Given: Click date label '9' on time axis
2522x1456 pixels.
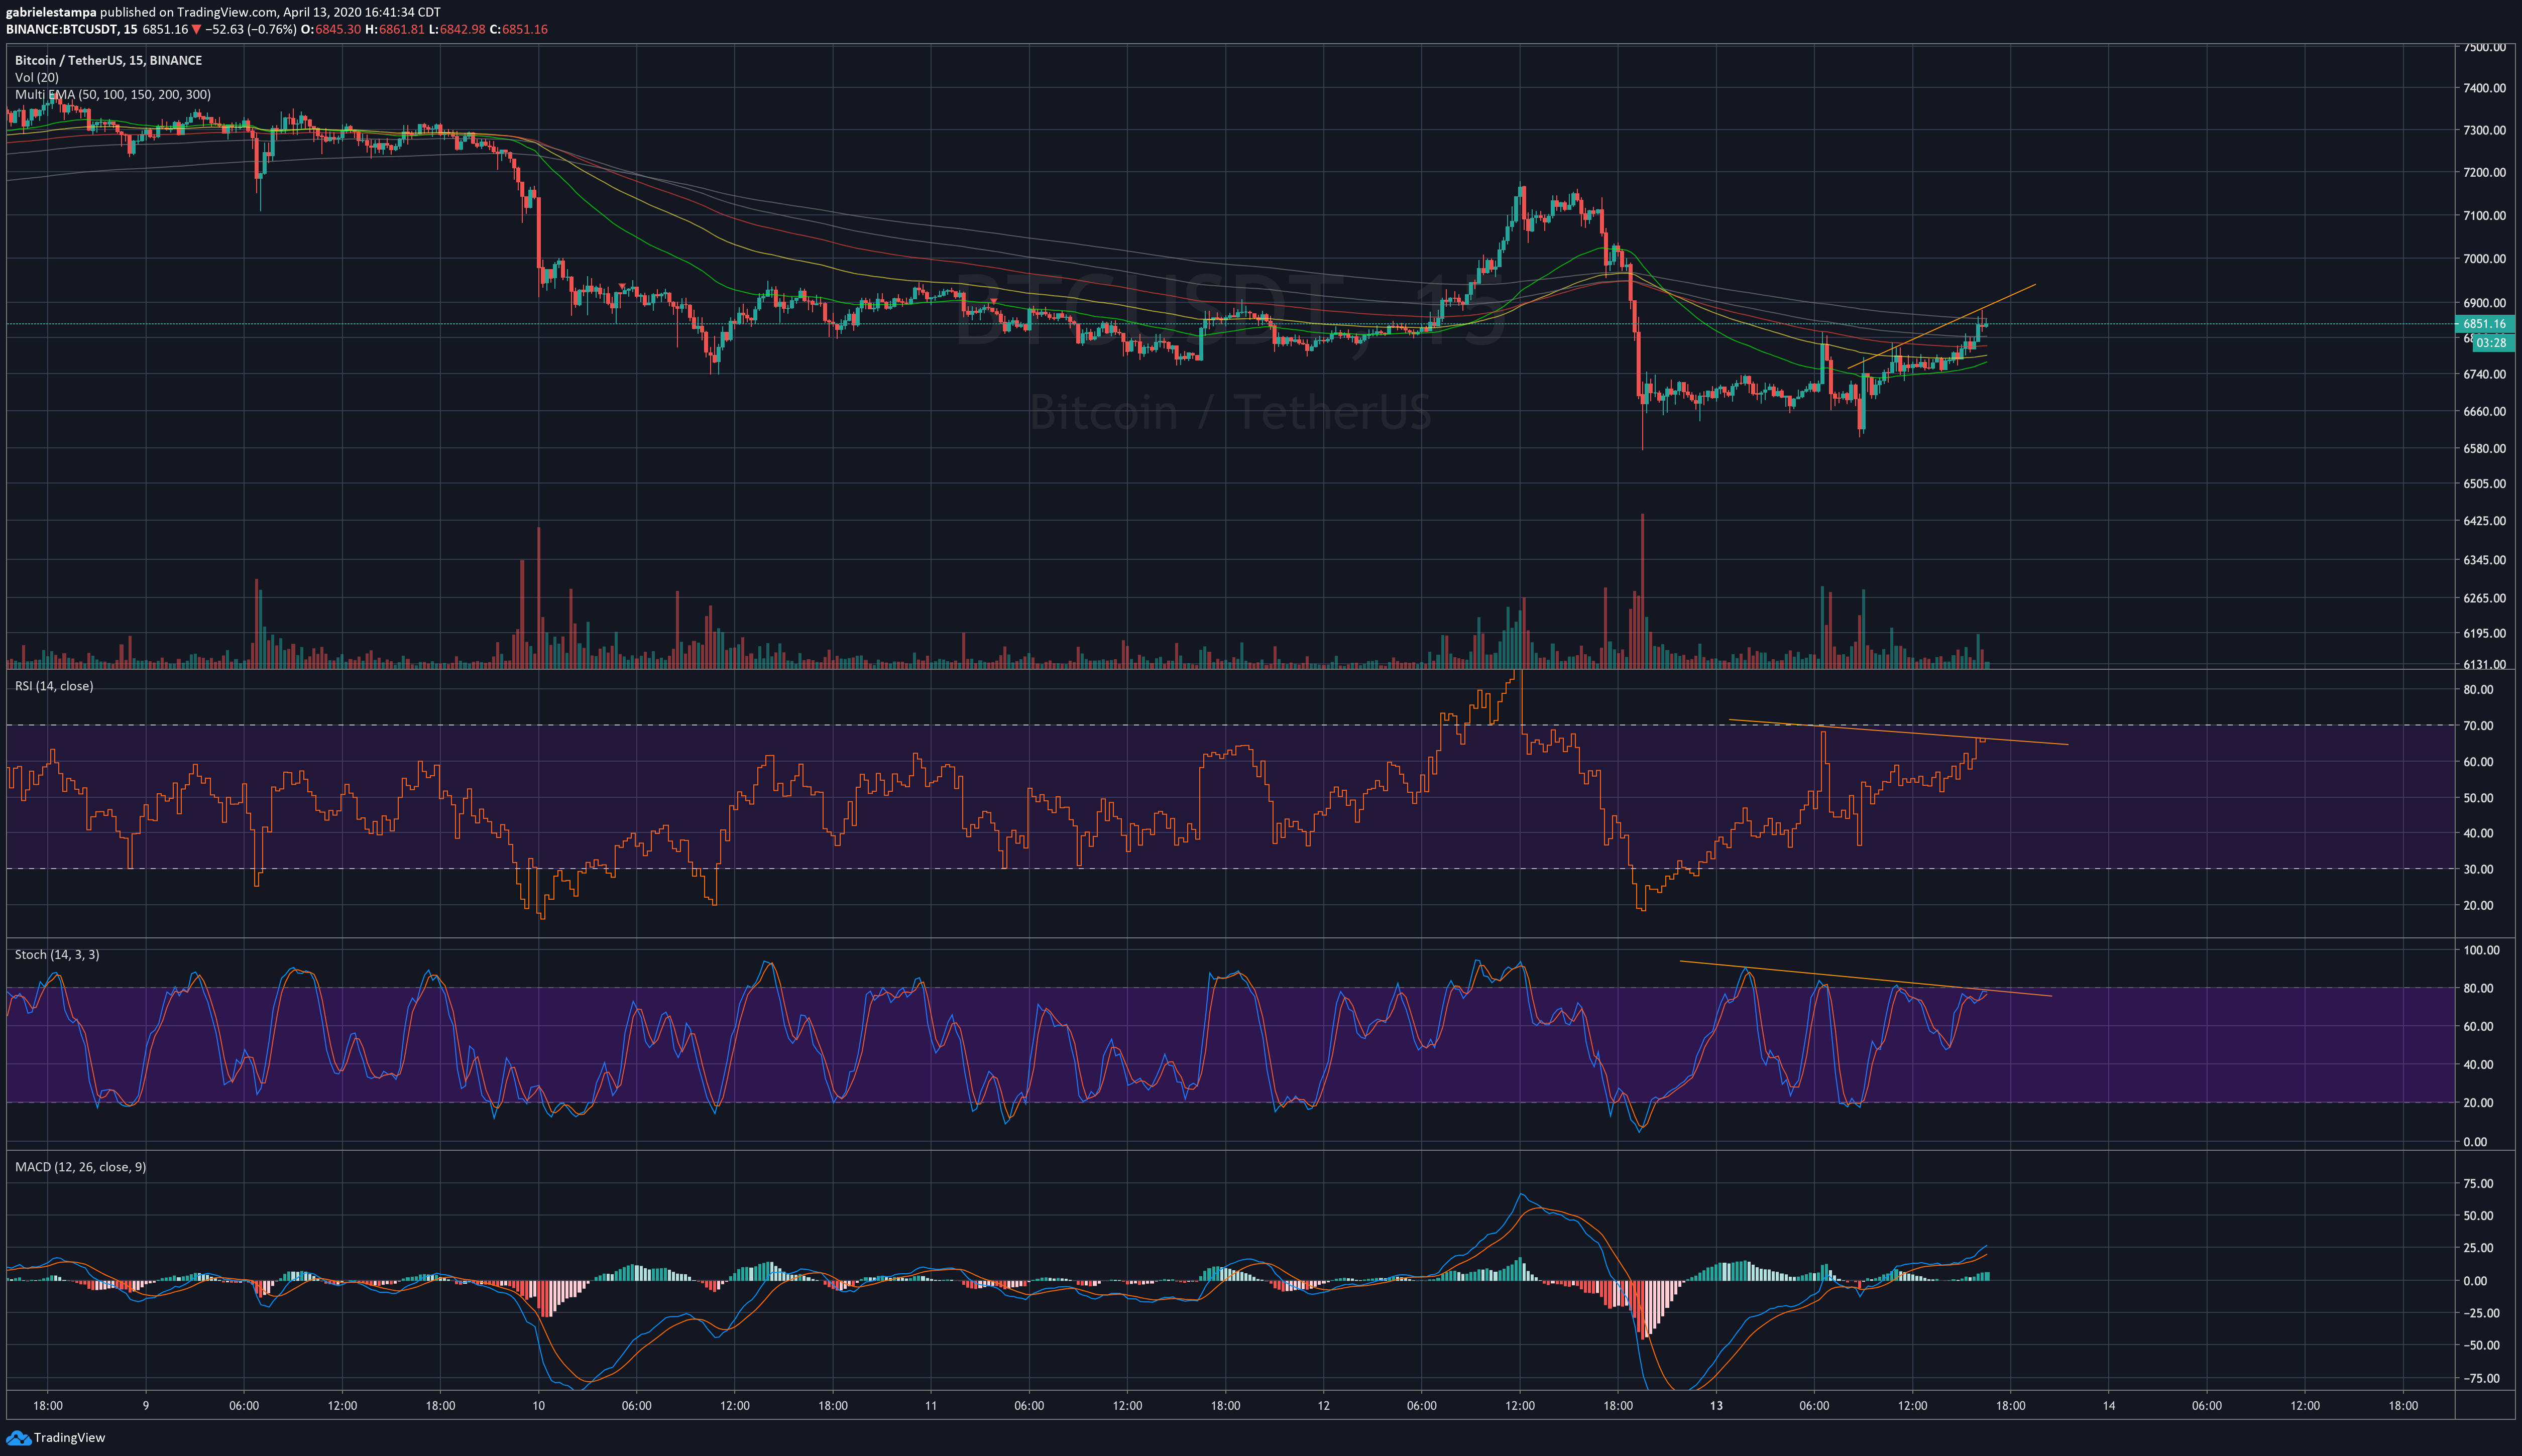Looking at the screenshot, I should 146,1405.
